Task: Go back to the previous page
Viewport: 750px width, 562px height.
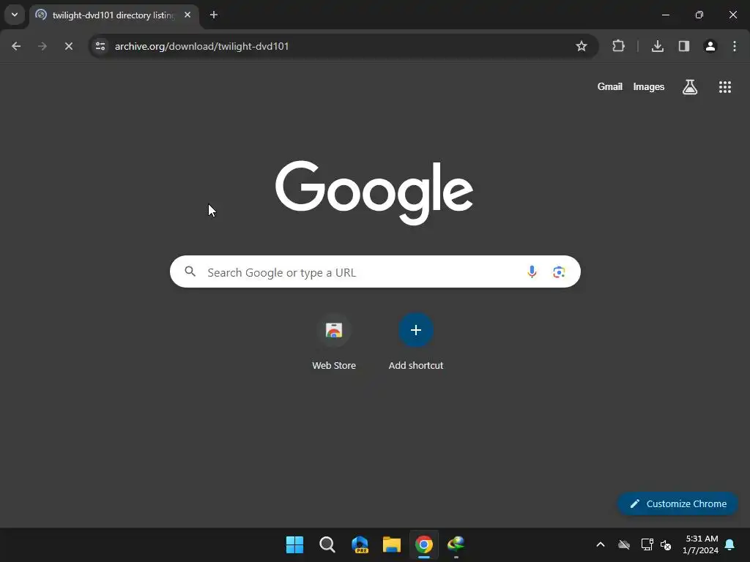Action: tap(16, 46)
